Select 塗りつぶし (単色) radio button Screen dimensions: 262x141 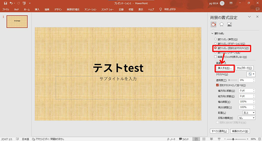click(215, 39)
